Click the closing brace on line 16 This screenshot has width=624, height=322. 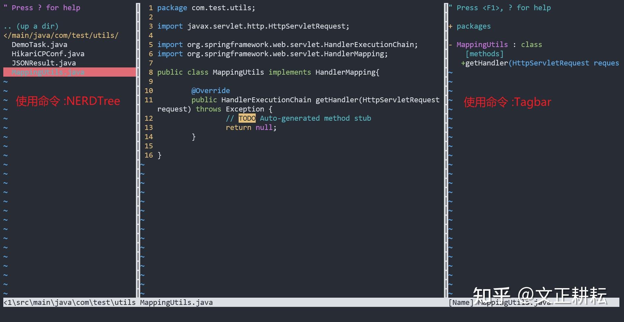coord(160,155)
